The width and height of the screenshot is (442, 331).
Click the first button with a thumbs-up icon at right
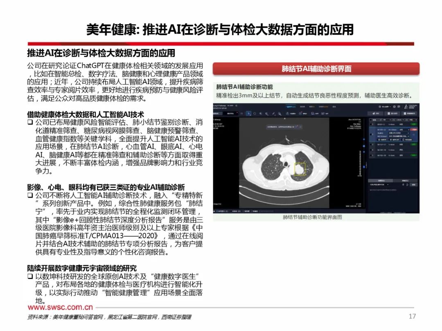[x=375, y=114]
